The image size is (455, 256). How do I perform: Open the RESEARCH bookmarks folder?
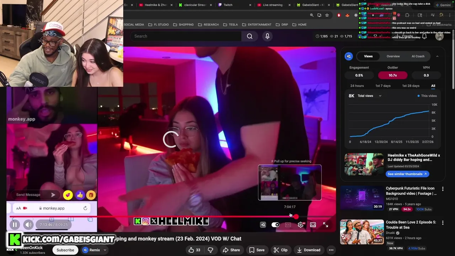click(208, 25)
